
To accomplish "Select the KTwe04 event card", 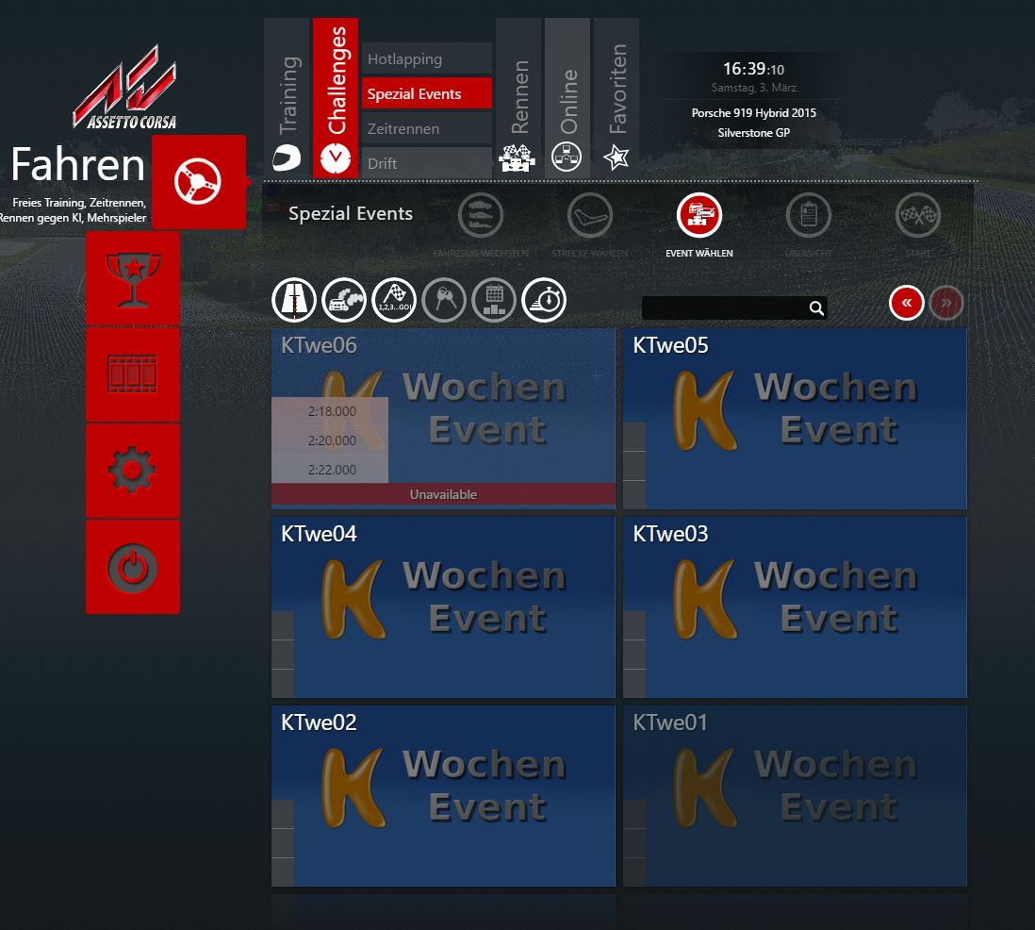I will point(443,607).
